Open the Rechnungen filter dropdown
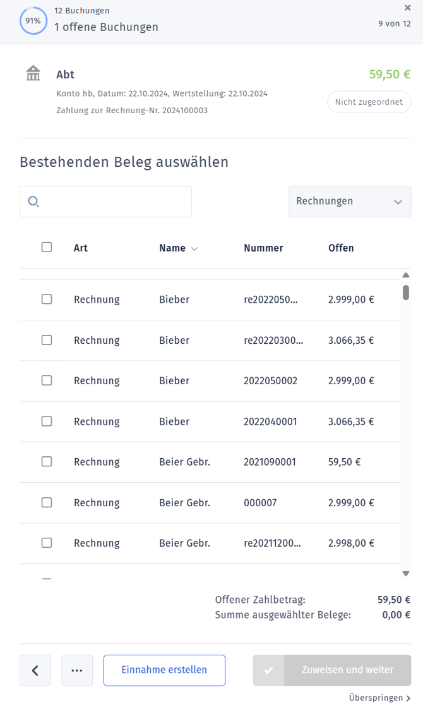 click(x=349, y=202)
